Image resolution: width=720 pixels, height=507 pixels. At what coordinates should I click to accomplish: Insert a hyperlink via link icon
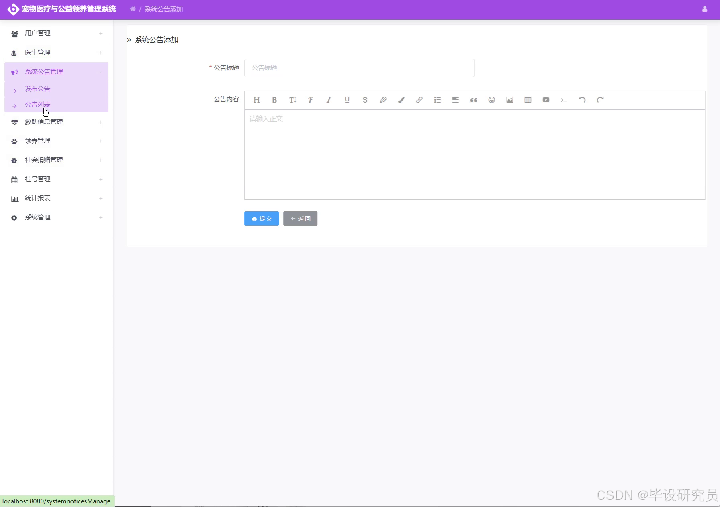click(419, 100)
